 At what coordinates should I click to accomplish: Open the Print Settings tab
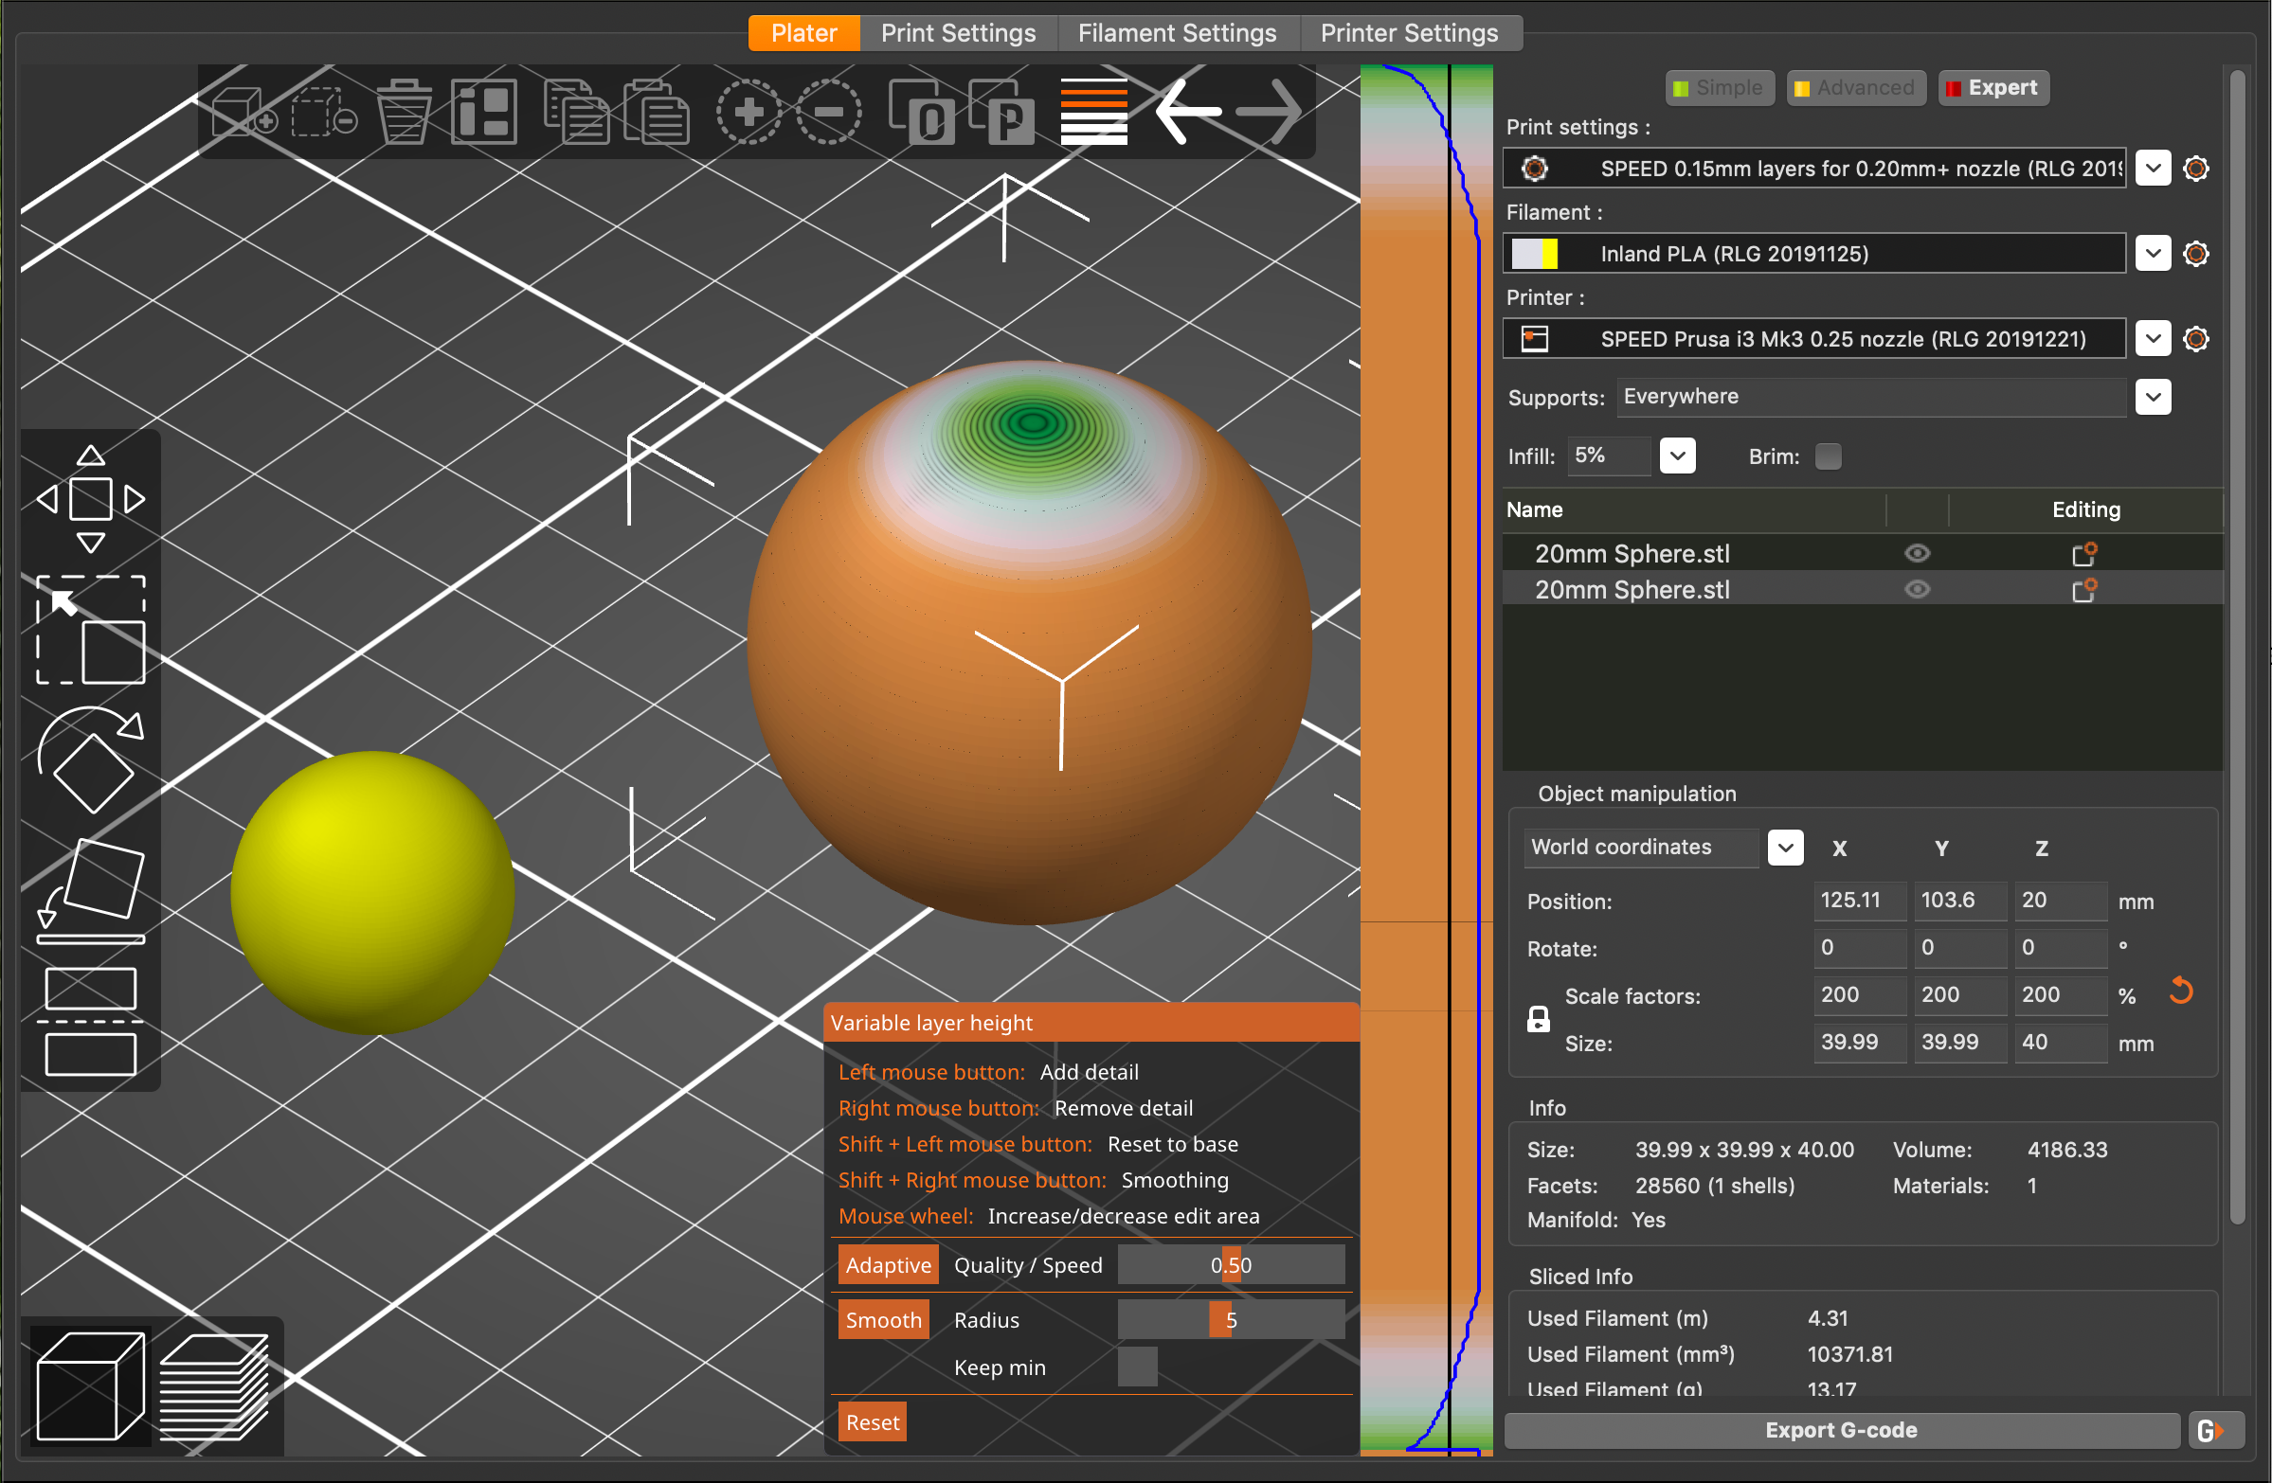pos(959,33)
